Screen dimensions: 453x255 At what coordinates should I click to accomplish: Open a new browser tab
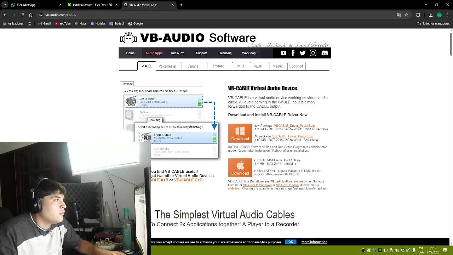[x=181, y=5]
